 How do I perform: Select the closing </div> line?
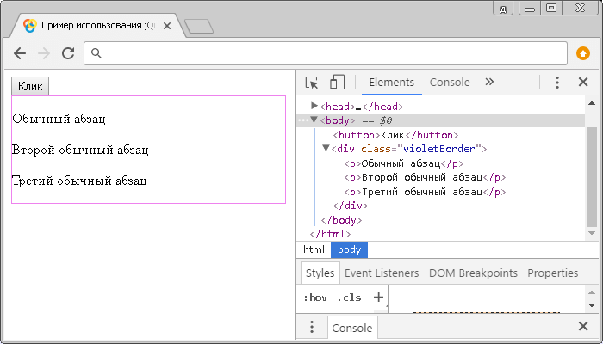(x=351, y=206)
